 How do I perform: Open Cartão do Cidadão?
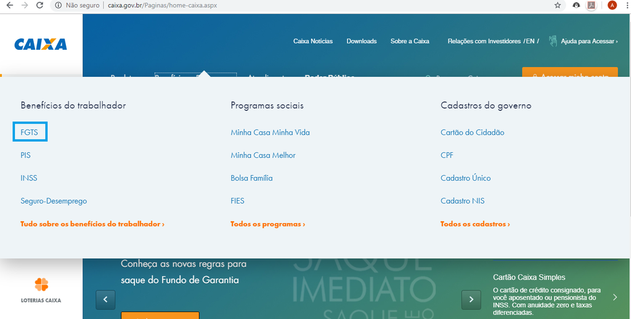pos(473,132)
